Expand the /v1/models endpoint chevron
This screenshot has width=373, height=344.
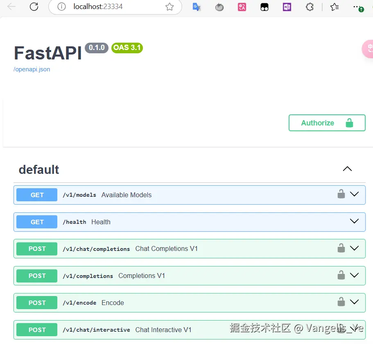pos(354,194)
